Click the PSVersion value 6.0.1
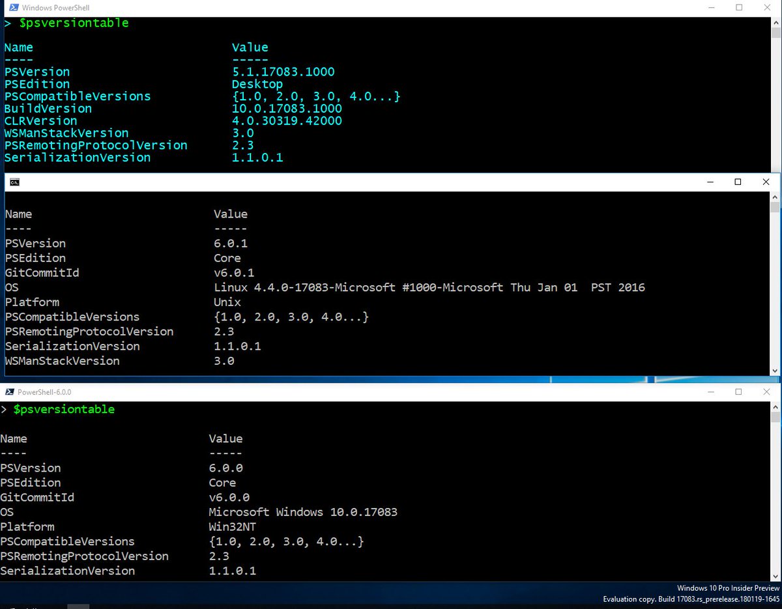 231,244
